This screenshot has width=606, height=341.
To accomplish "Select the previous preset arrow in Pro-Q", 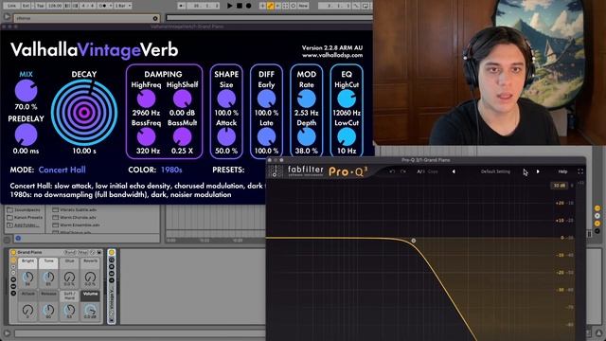I will tap(454, 171).
